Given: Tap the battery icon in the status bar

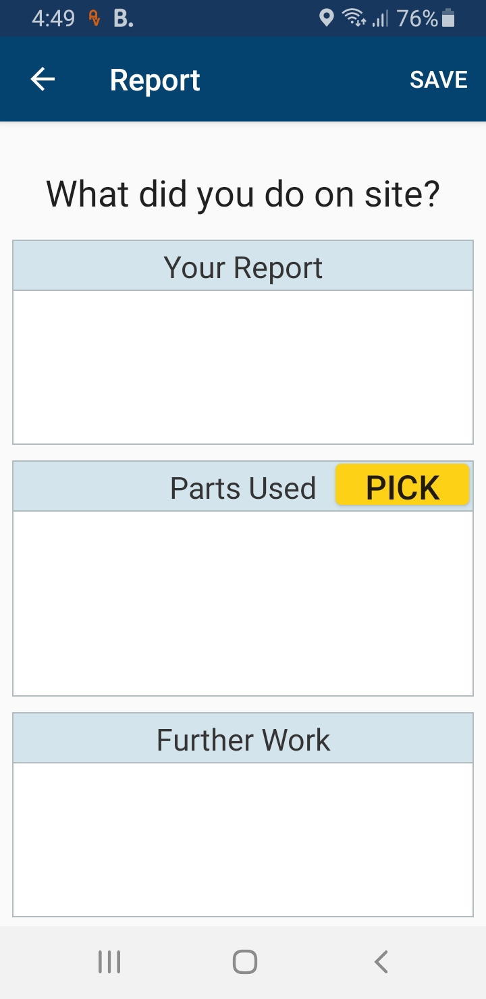Looking at the screenshot, I should pyautogui.click(x=448, y=18).
